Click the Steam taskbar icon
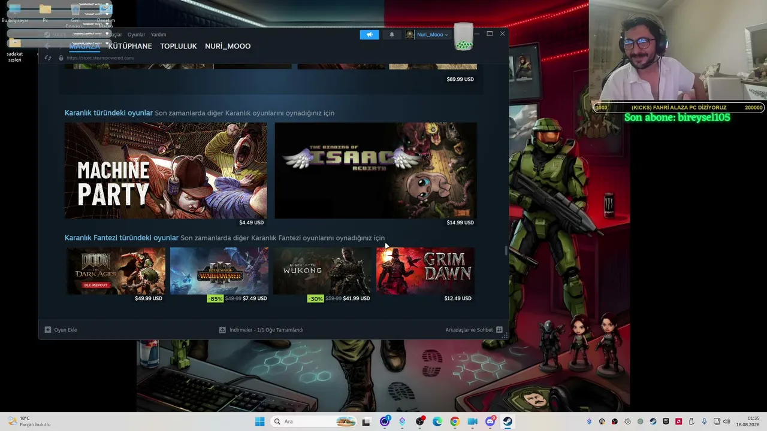This screenshot has height=431, width=767. [508, 421]
